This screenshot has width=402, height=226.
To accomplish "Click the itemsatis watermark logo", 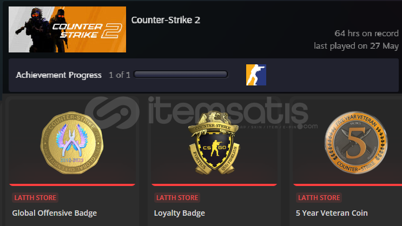I will pyautogui.click(x=201, y=113).
